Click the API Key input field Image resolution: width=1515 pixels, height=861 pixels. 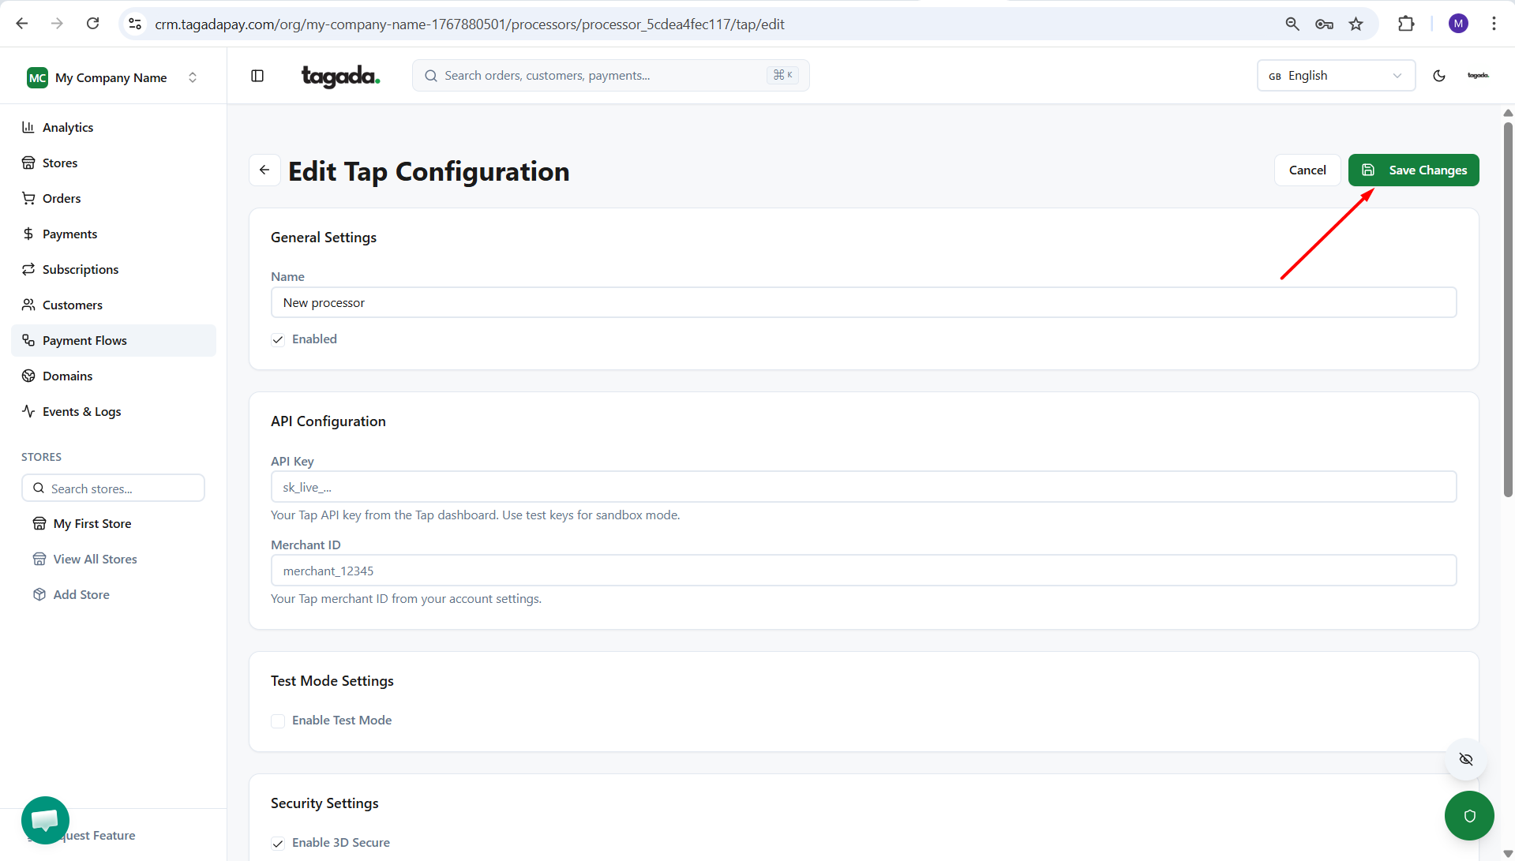(x=863, y=487)
